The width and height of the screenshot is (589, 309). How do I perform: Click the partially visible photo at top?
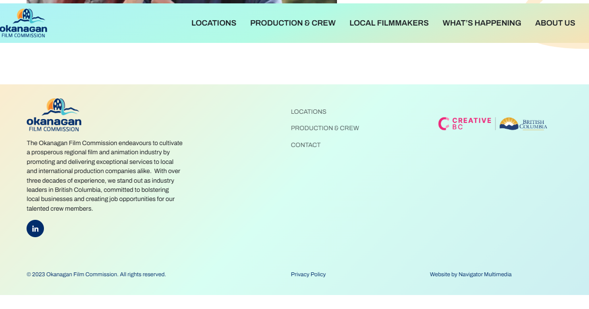coord(182,1)
